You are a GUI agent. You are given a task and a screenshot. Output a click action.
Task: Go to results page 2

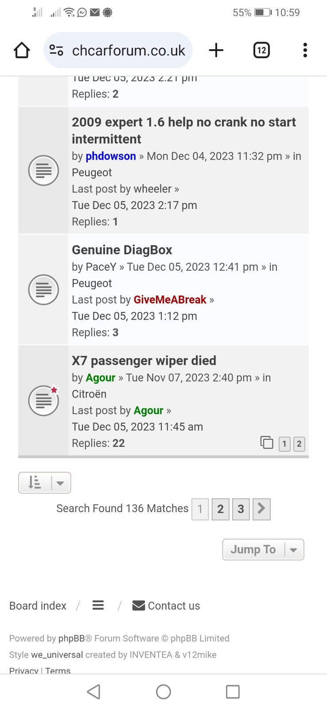pyautogui.click(x=221, y=509)
